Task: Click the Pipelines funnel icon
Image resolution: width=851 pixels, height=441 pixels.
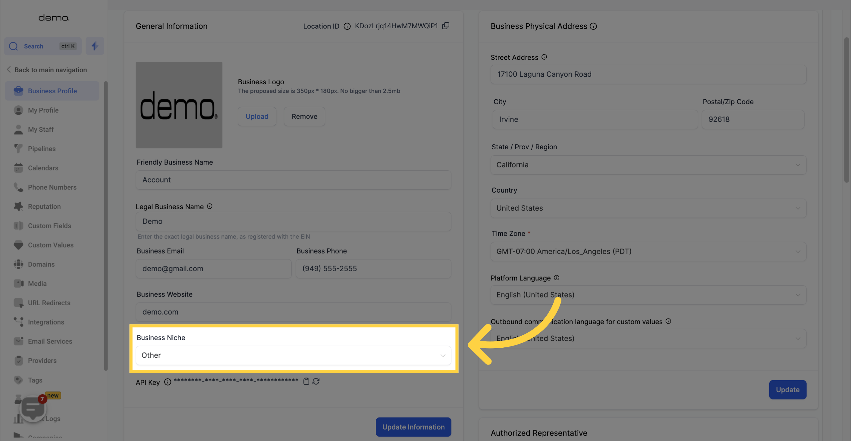Action: [x=18, y=149]
